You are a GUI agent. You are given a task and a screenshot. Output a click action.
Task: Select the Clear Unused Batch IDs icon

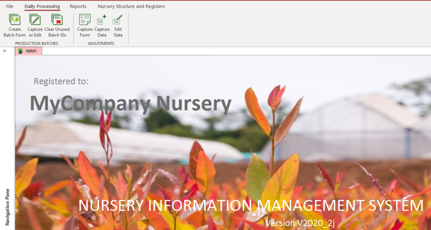pyautogui.click(x=57, y=20)
